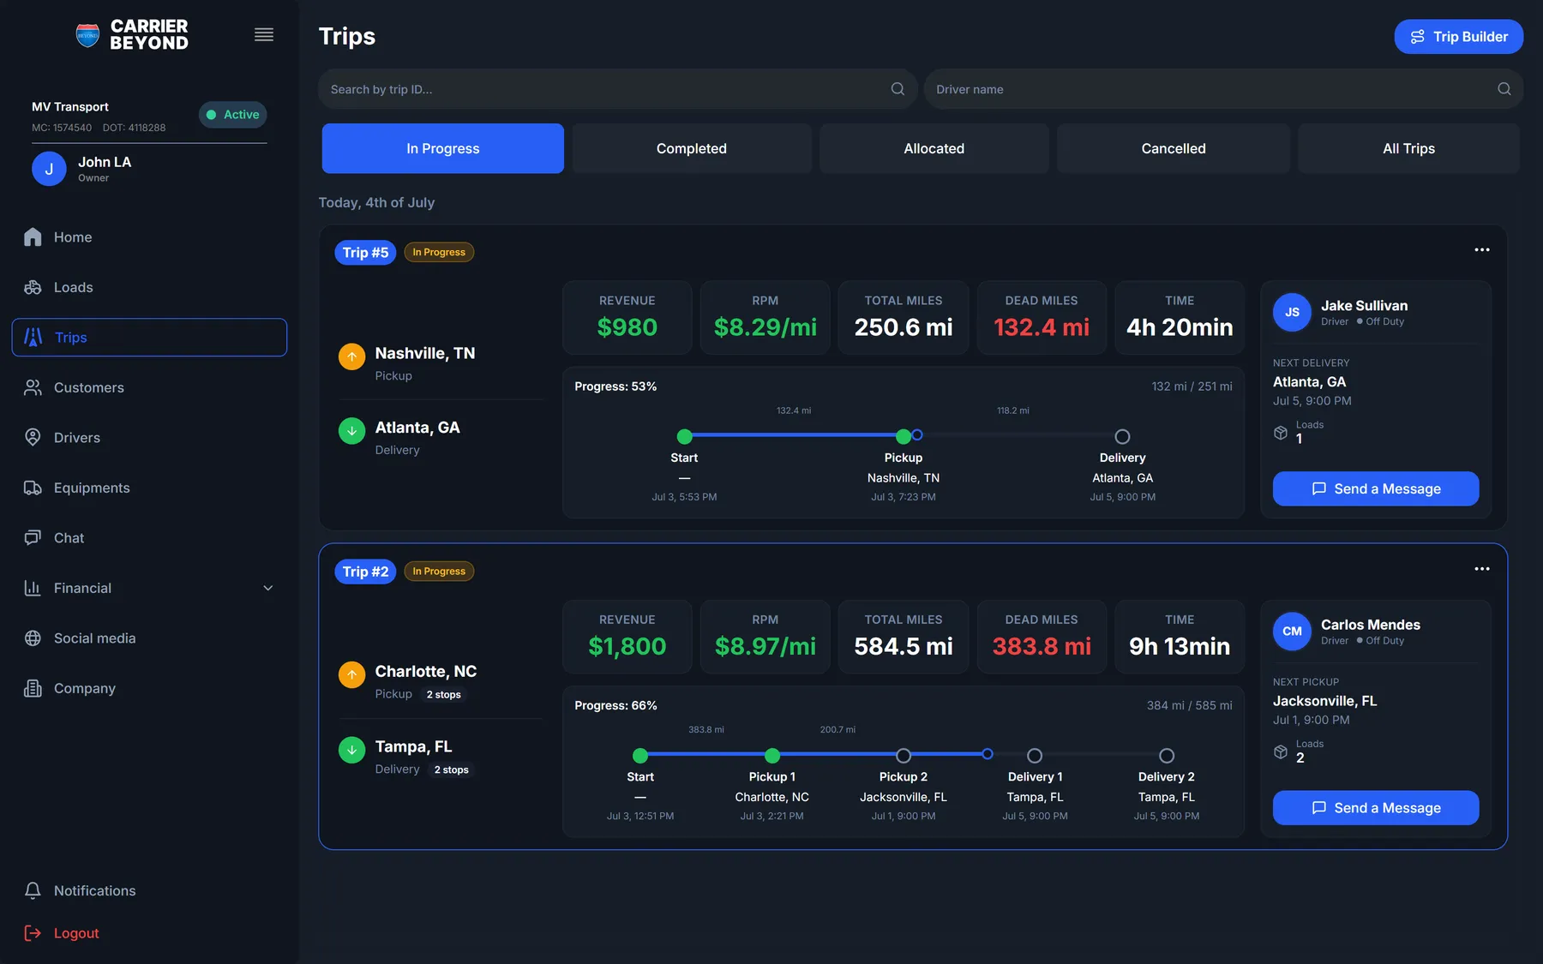Select Trips road icon in sidebar
The width and height of the screenshot is (1543, 964).
pos(33,338)
